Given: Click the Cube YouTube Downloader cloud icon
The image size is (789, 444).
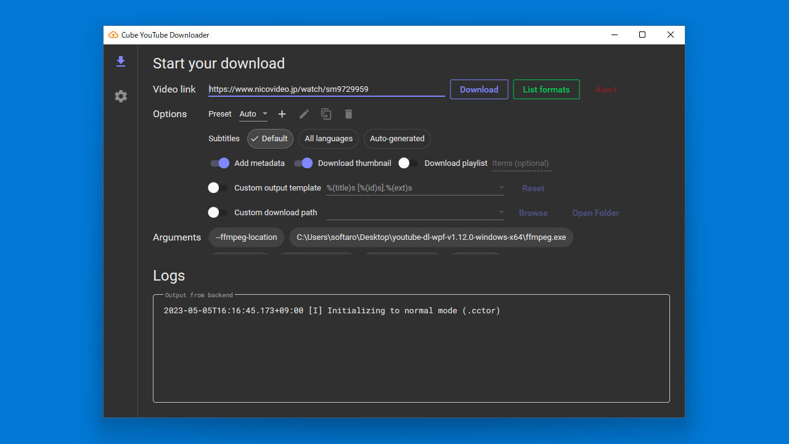Looking at the screenshot, I should (x=113, y=35).
